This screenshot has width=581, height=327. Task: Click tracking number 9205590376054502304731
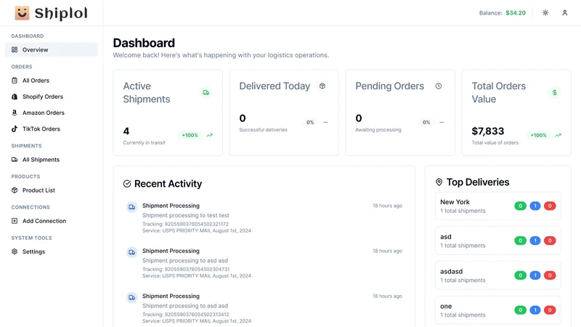pyautogui.click(x=197, y=269)
